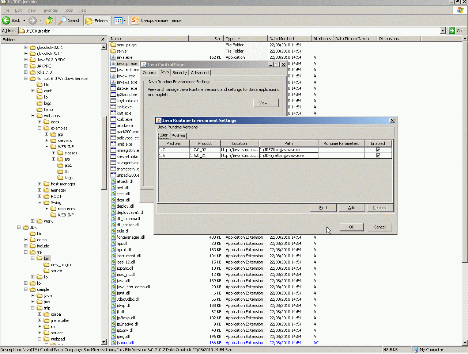The height and width of the screenshot is (354, 468).
Task: Select the hpi.dll file icon
Action: coord(113,243)
